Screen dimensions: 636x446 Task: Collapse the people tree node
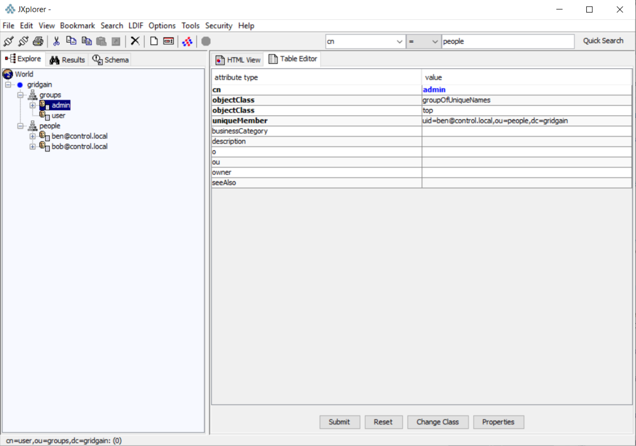[x=20, y=126]
